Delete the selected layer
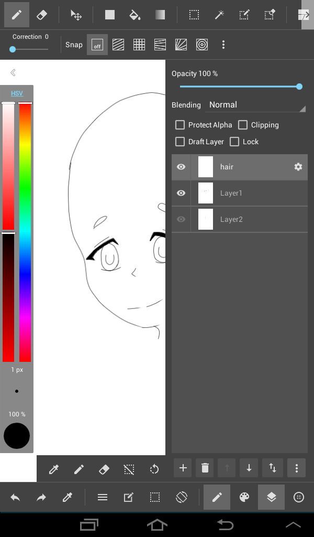 (205, 468)
